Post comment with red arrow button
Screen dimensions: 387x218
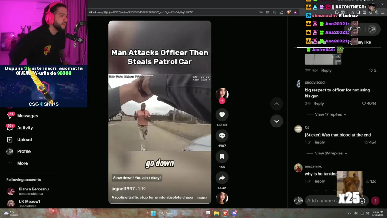(x=375, y=200)
